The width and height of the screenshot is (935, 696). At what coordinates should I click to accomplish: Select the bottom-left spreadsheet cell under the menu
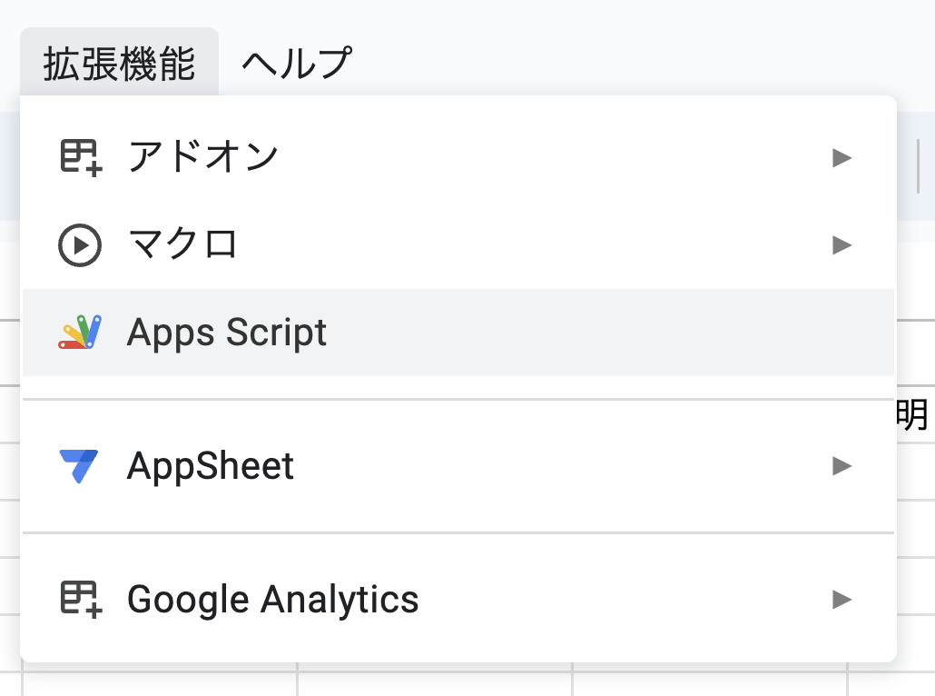(x=159, y=681)
